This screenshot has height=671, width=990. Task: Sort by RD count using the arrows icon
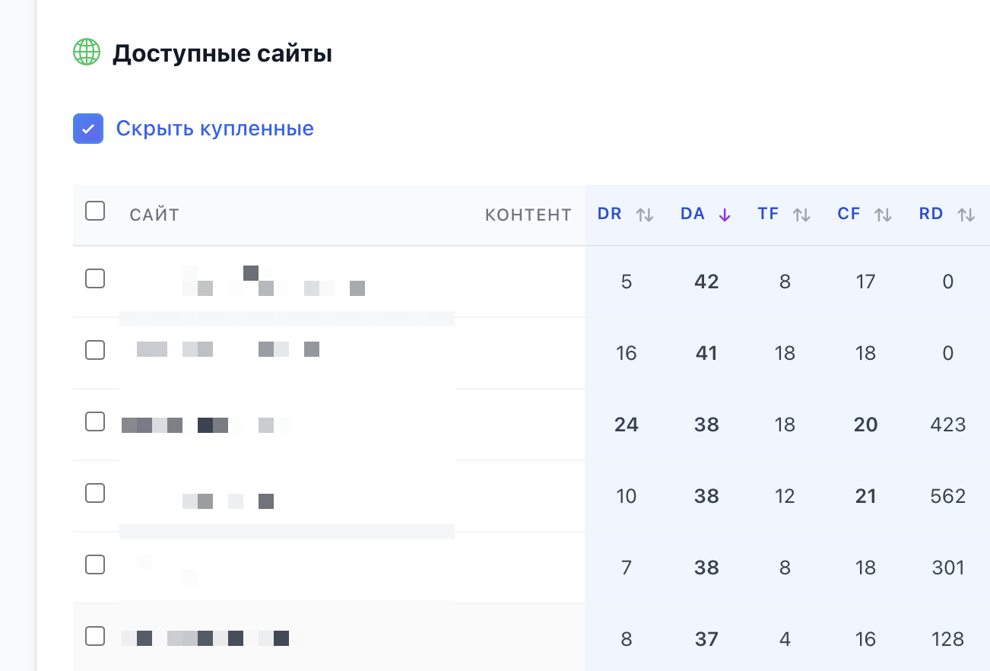pyautogui.click(x=966, y=214)
